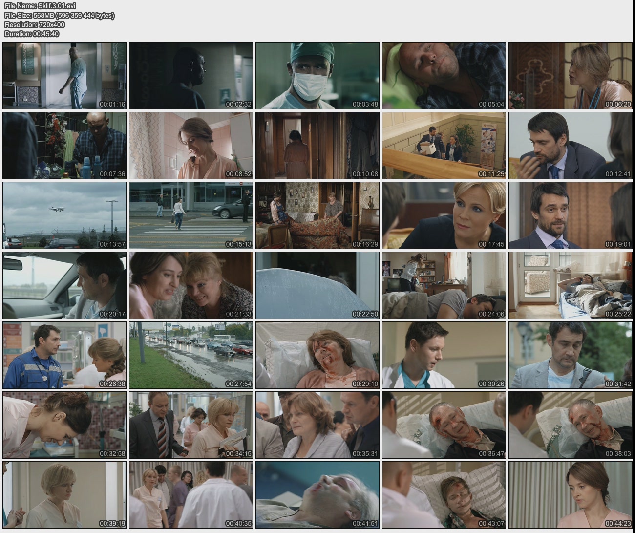Select the airplane landing frame at 00:13:57
The width and height of the screenshot is (635, 533).
tap(64, 215)
